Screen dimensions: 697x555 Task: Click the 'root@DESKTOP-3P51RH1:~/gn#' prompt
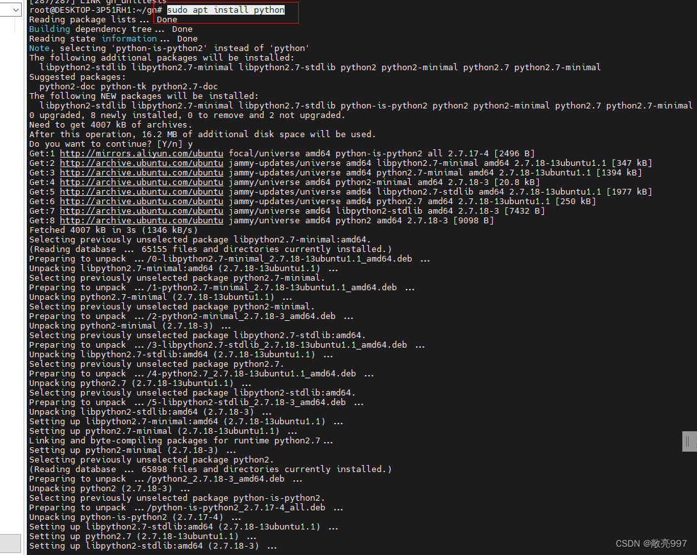tap(96, 10)
